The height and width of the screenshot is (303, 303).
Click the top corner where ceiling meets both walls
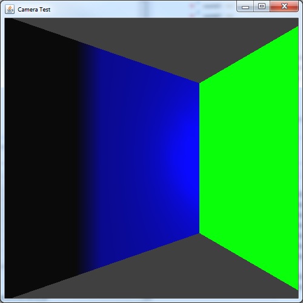coord(199,83)
